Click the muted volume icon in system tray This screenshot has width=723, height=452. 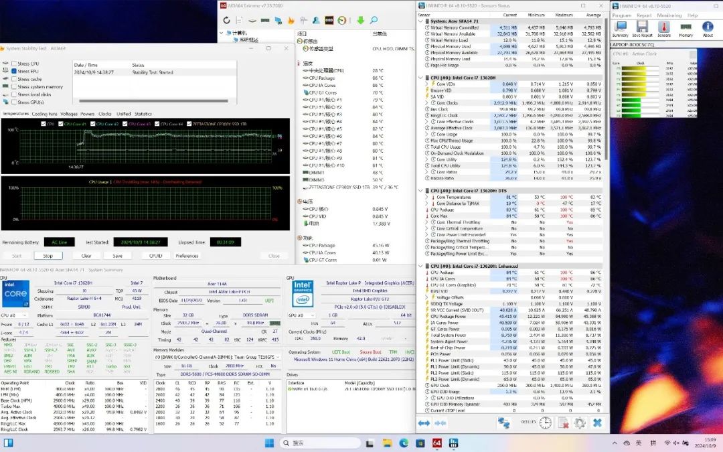click(x=676, y=443)
